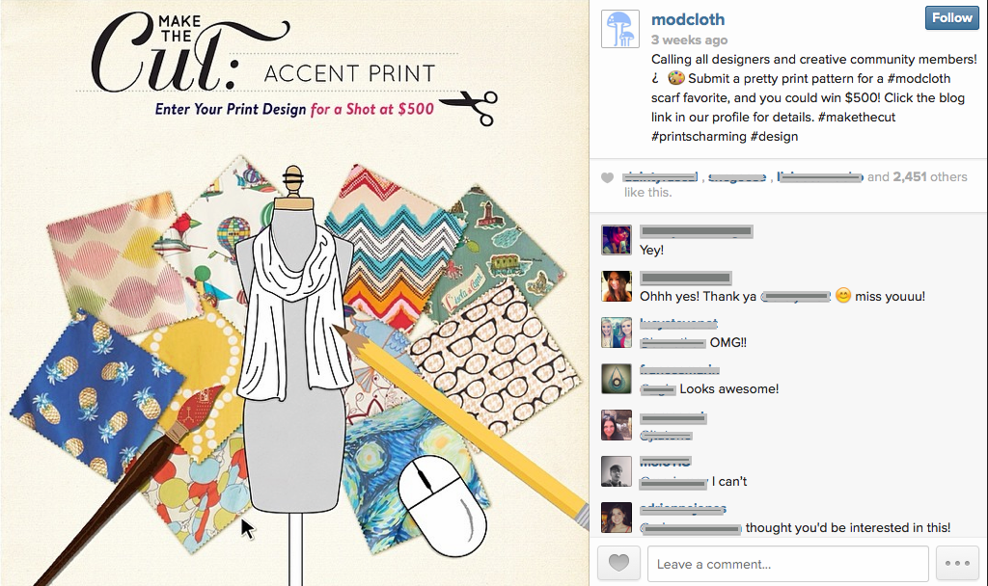Open avatar of the "Looks awesome!" commenter
This screenshot has height=586, width=988.
point(617,379)
